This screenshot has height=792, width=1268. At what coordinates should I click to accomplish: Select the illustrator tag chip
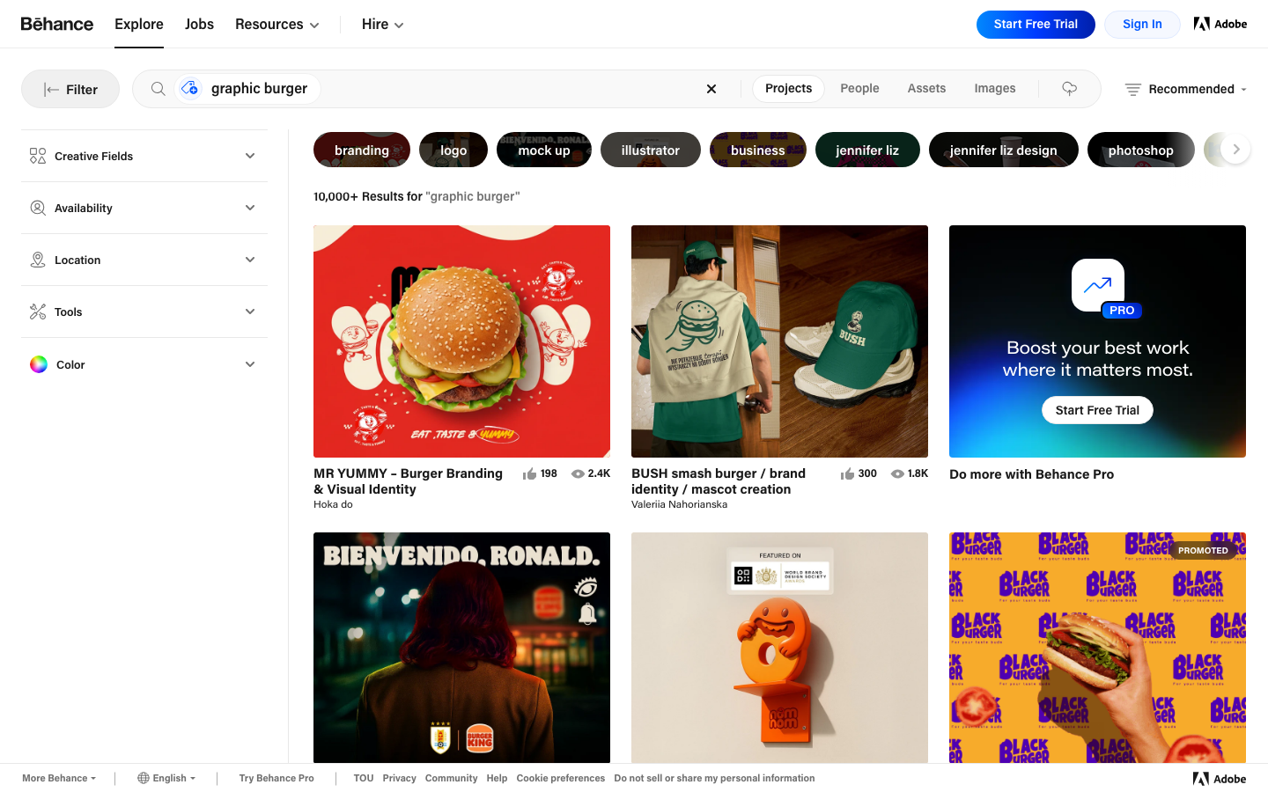(651, 150)
